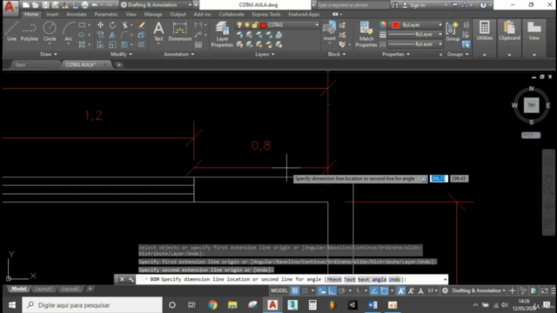This screenshot has height=313, width=557.
Task: Toggle drawing grid display
Action: [x=295, y=290]
